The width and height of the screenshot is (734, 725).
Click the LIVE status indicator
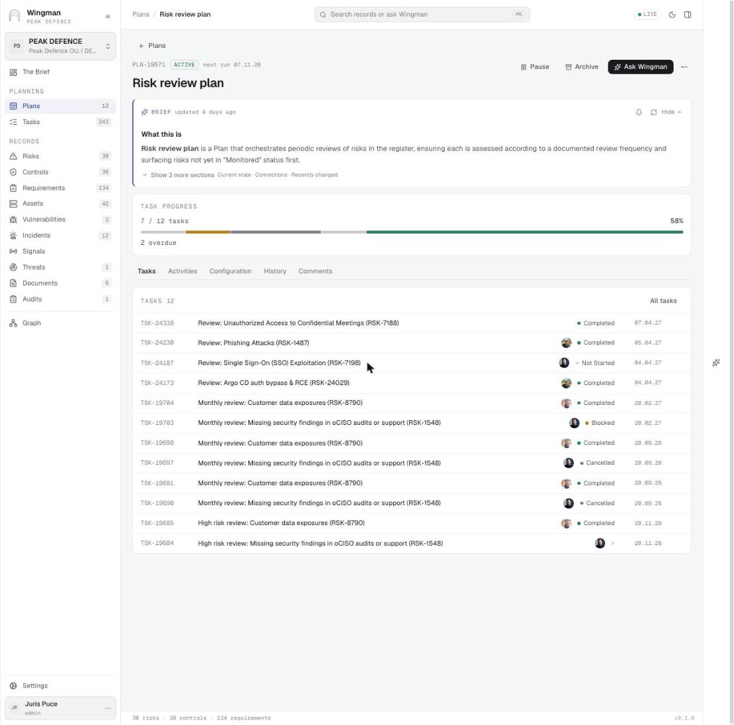pyautogui.click(x=648, y=15)
